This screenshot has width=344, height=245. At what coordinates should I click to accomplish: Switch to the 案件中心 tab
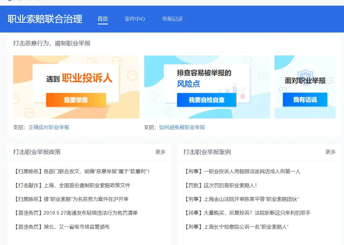(135, 19)
